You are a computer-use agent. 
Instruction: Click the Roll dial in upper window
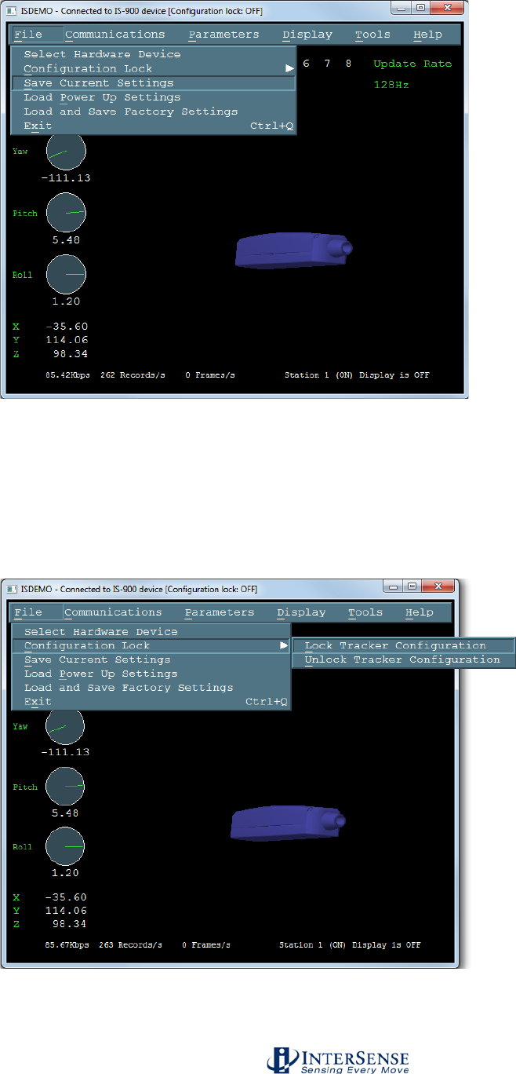(x=66, y=274)
